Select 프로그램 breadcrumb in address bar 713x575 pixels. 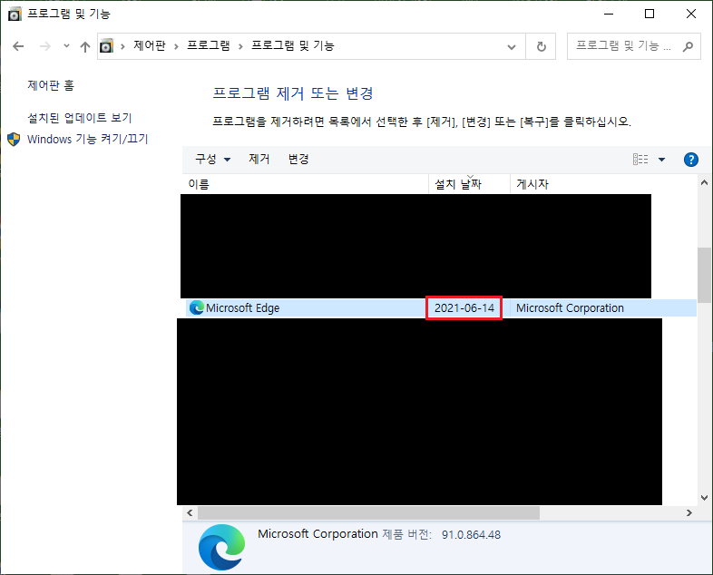(x=209, y=45)
